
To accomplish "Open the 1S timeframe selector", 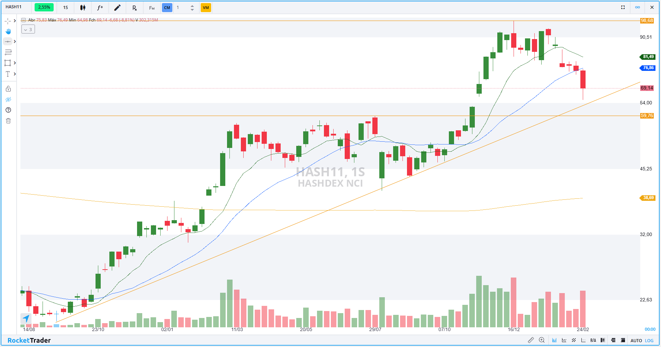I will (x=65, y=7).
